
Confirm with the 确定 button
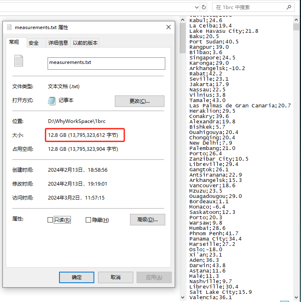tap(77, 277)
